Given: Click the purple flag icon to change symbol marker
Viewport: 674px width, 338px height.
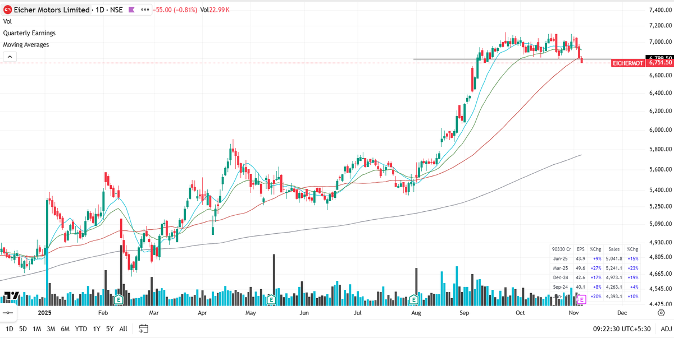Looking at the screenshot, I should tap(130, 9).
